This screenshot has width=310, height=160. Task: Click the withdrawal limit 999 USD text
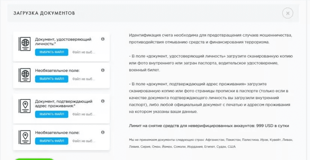pos(209,126)
